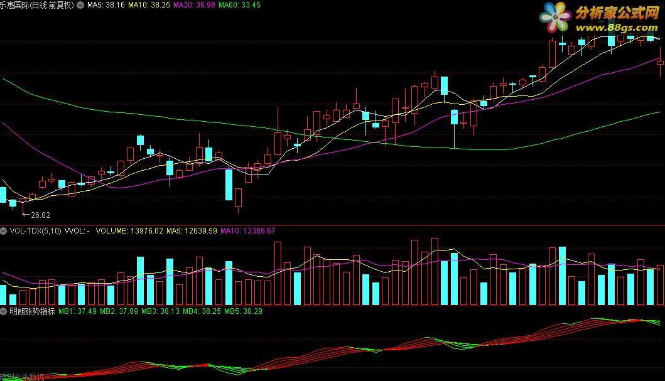This screenshot has height=381, width=665.
Task: Click the MA20: 36.98 label
Action: tap(194, 5)
